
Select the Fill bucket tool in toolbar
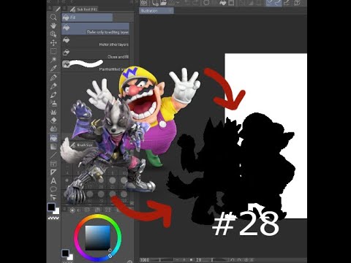tap(53, 138)
